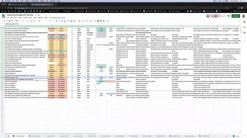
Task: Toggle italic formatting
Action: click(x=59, y=21)
